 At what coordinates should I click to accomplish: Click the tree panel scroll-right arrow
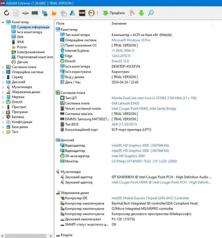tap(51, 236)
